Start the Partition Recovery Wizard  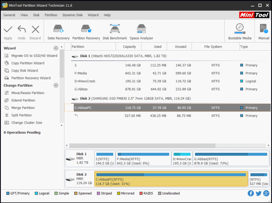[27, 78]
